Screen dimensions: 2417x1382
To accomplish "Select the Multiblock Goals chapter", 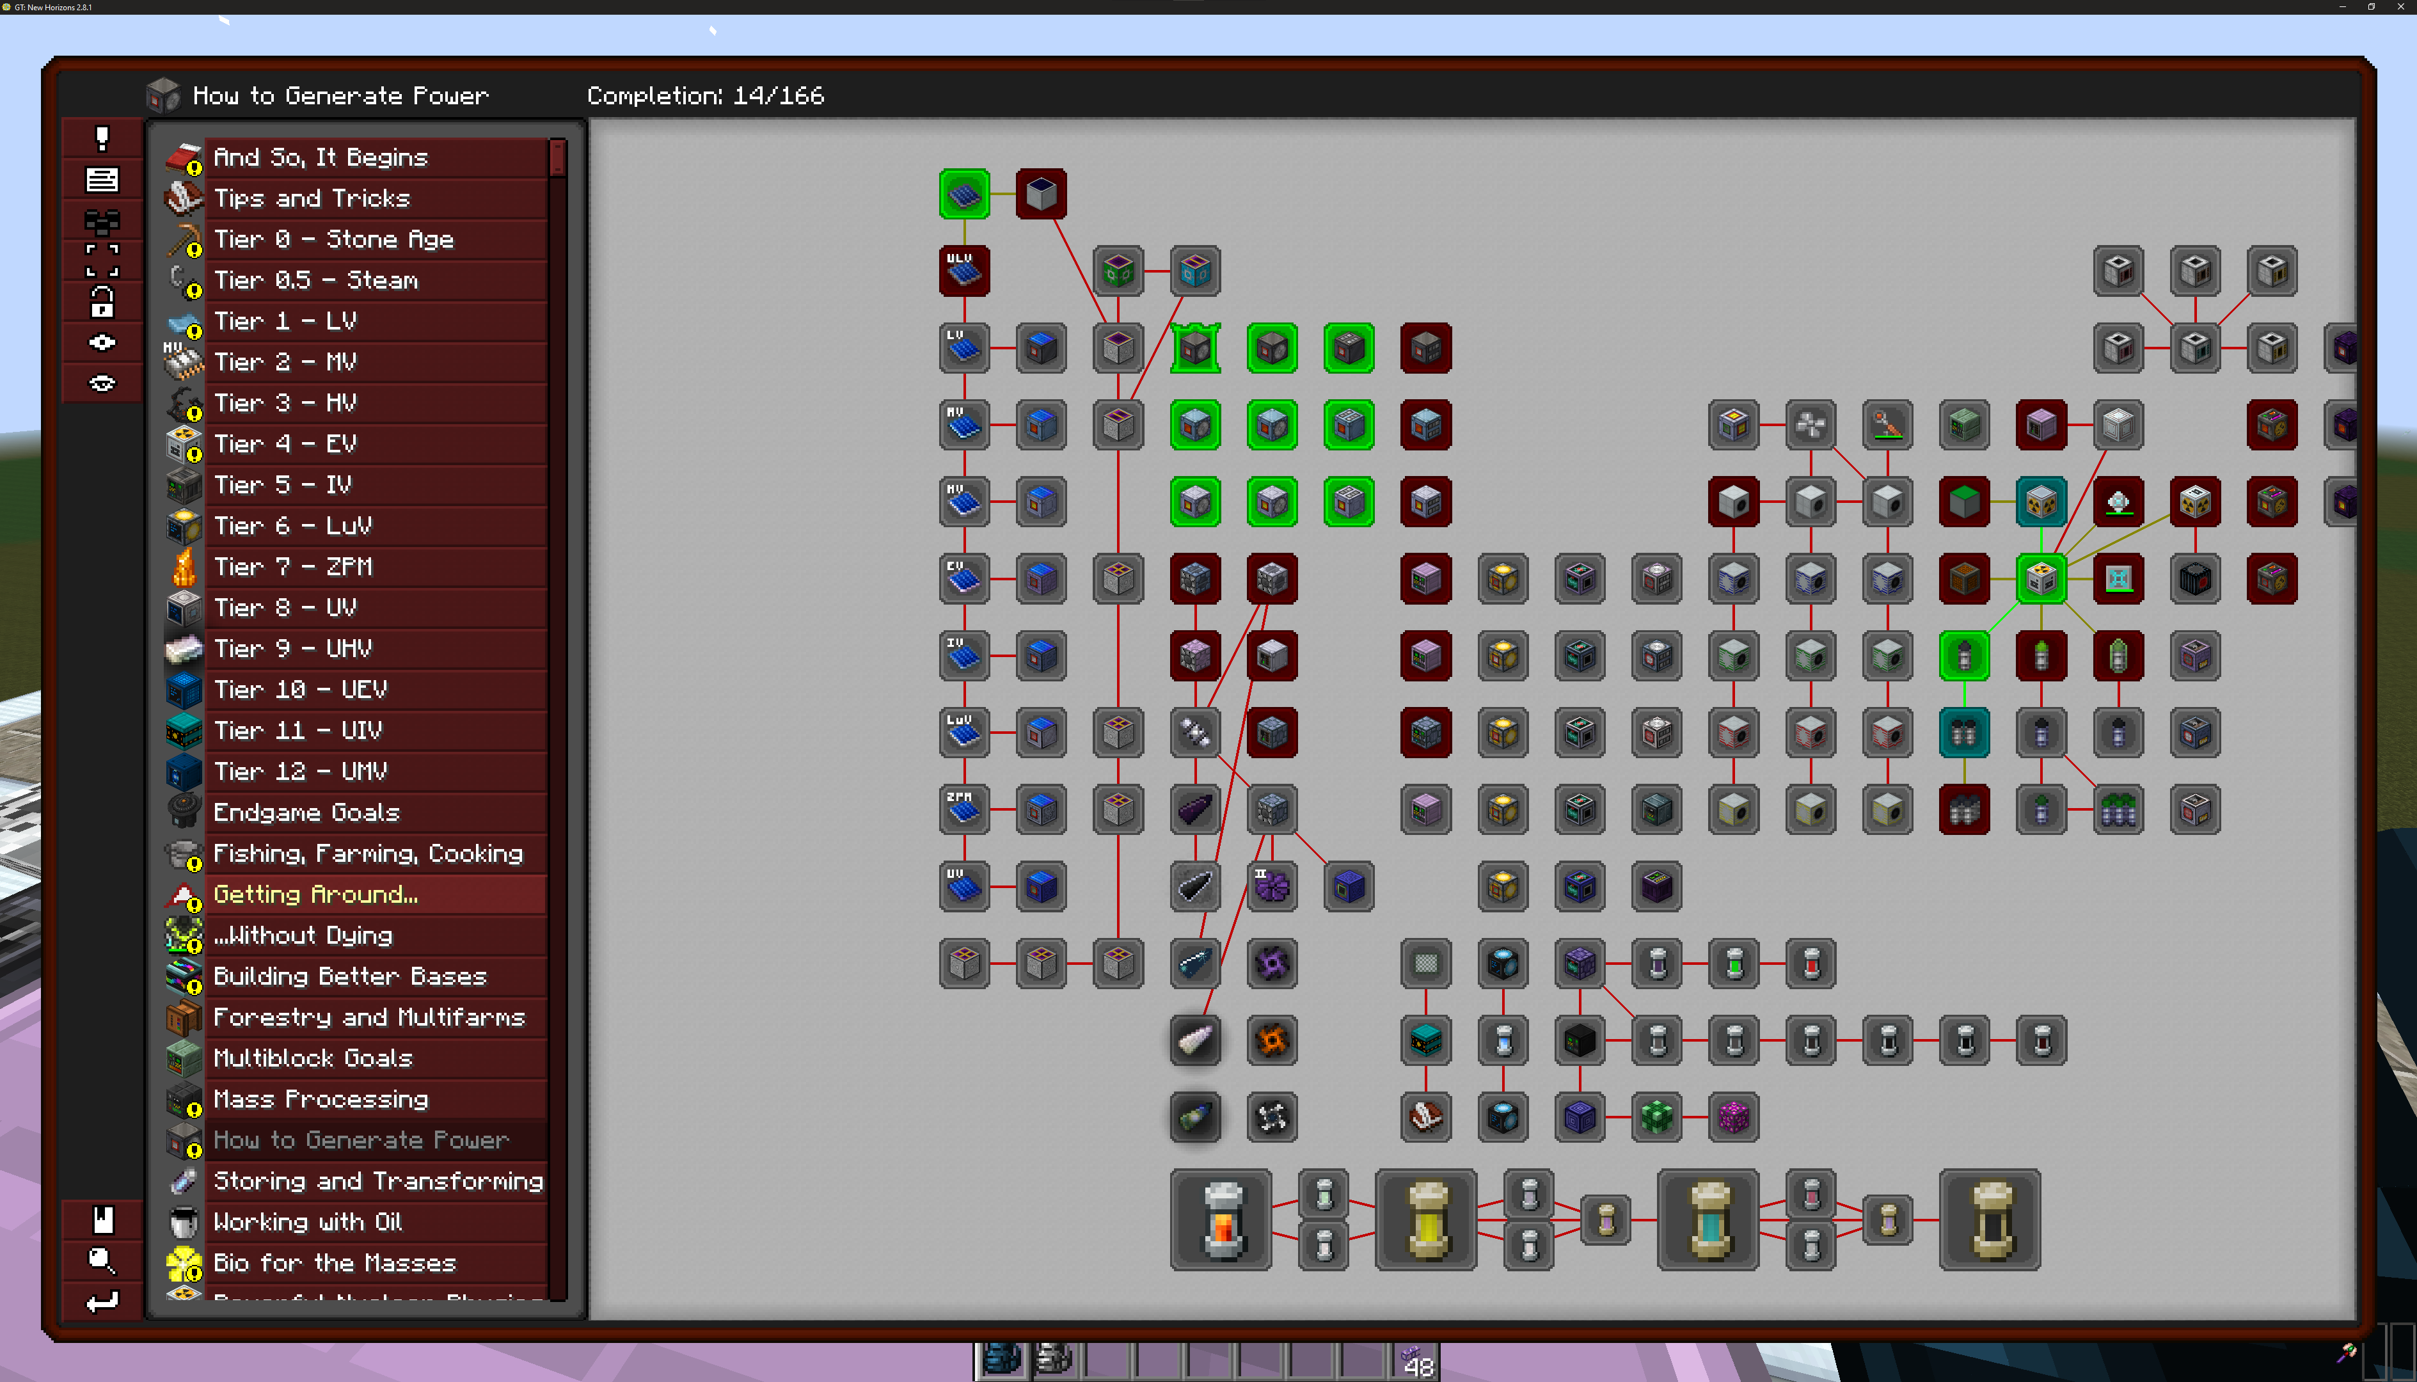I will coord(313,1058).
